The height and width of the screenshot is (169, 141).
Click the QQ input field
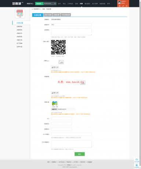click(x=61, y=118)
